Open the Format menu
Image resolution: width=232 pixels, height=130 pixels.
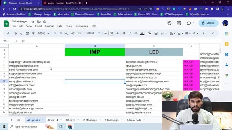(49, 26)
